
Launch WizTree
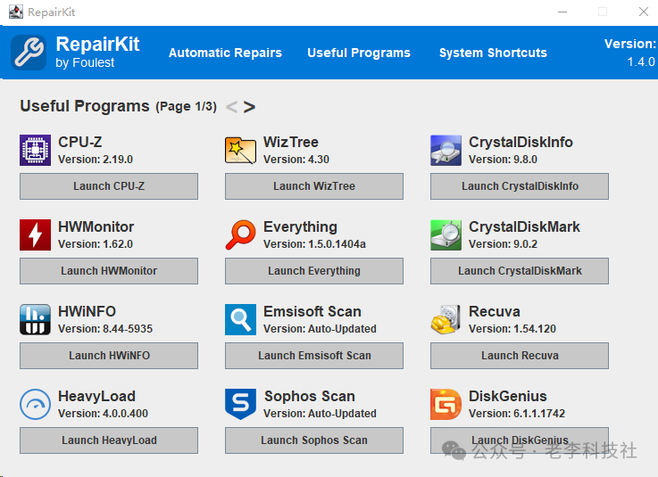coord(314,186)
